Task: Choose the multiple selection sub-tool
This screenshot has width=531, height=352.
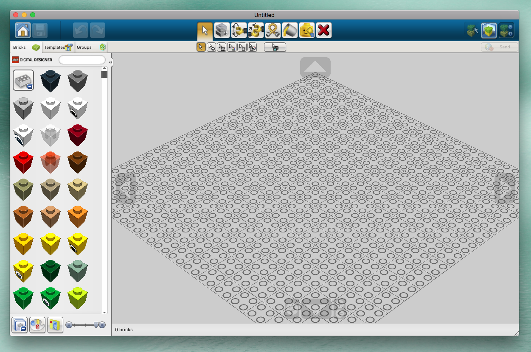Action: click(x=211, y=47)
